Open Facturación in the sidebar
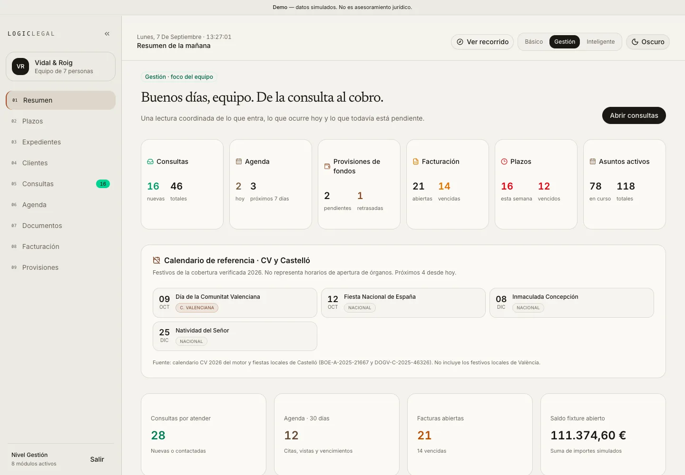Viewport: 685px width, 475px height. (x=61, y=247)
